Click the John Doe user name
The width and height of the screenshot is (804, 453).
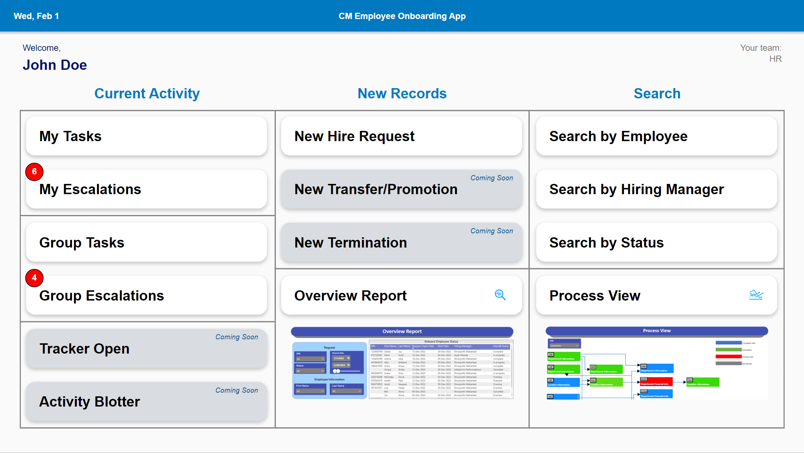pos(55,65)
